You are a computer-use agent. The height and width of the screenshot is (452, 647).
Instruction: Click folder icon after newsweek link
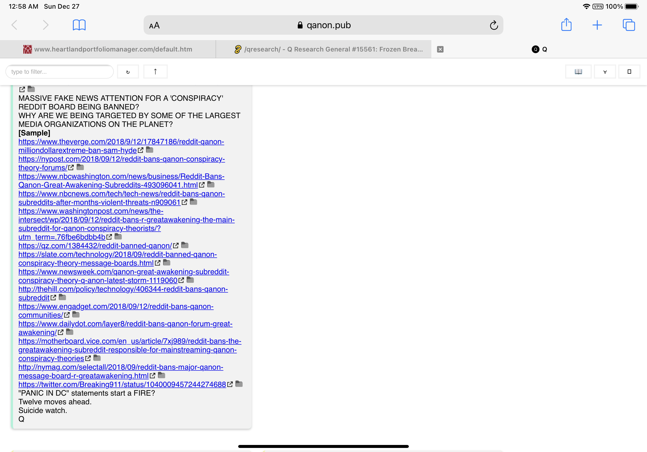pyautogui.click(x=190, y=280)
